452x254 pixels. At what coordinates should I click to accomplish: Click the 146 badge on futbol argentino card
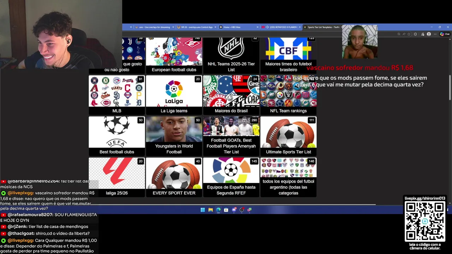click(x=311, y=161)
